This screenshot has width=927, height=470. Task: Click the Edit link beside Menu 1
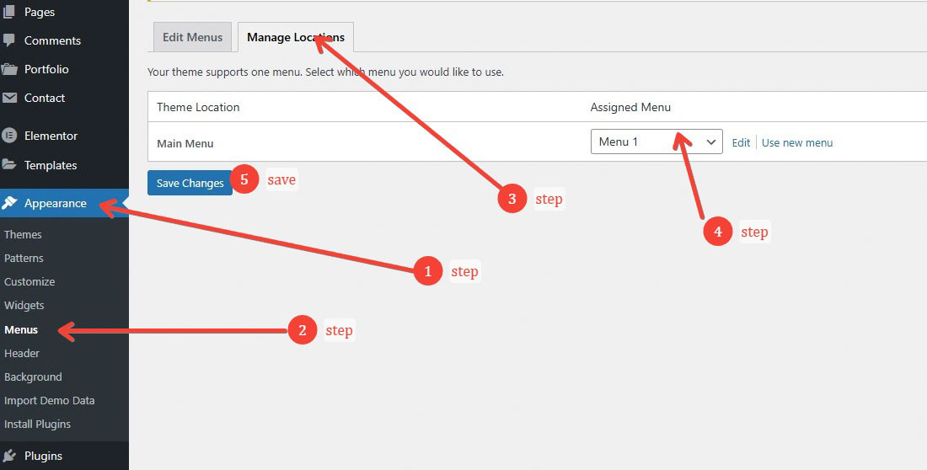(741, 142)
